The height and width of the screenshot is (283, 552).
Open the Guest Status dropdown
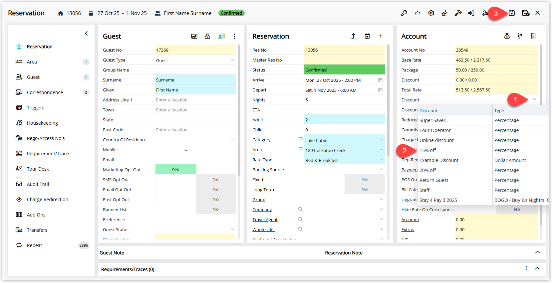click(x=232, y=229)
